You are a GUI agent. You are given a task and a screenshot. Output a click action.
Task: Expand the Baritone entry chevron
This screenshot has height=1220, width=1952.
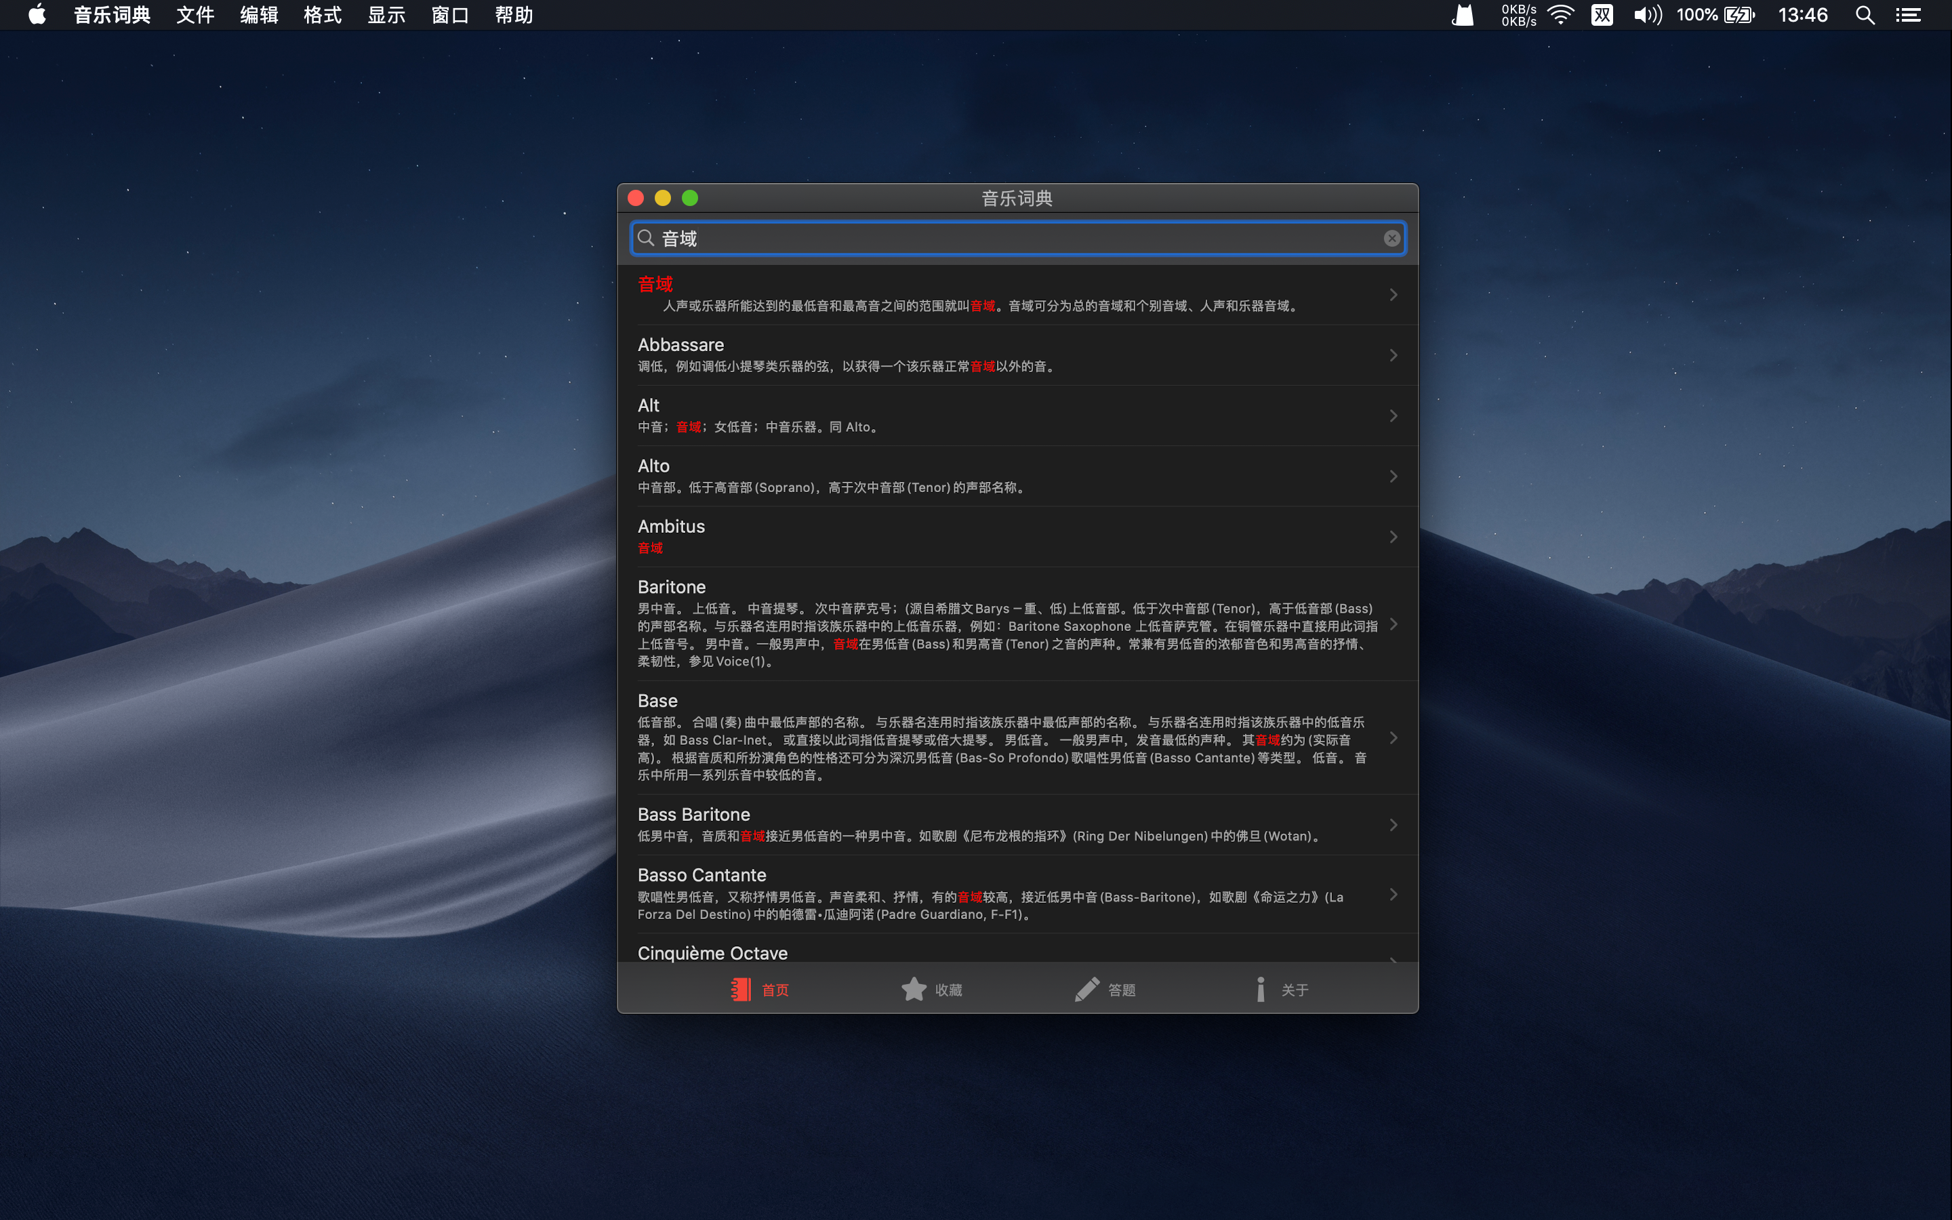pyautogui.click(x=1393, y=624)
